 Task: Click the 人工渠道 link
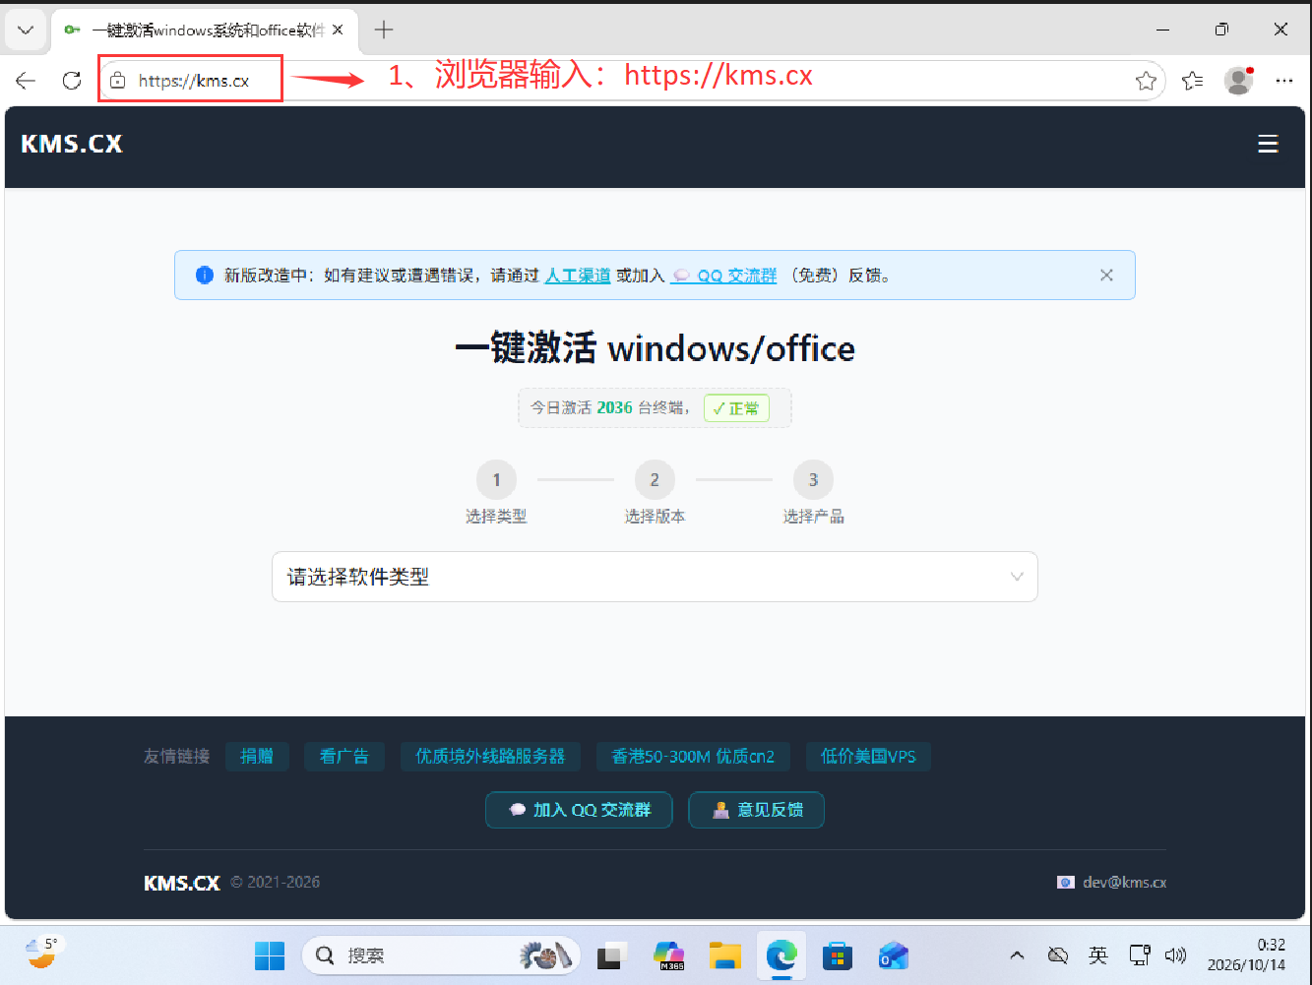pyautogui.click(x=578, y=276)
